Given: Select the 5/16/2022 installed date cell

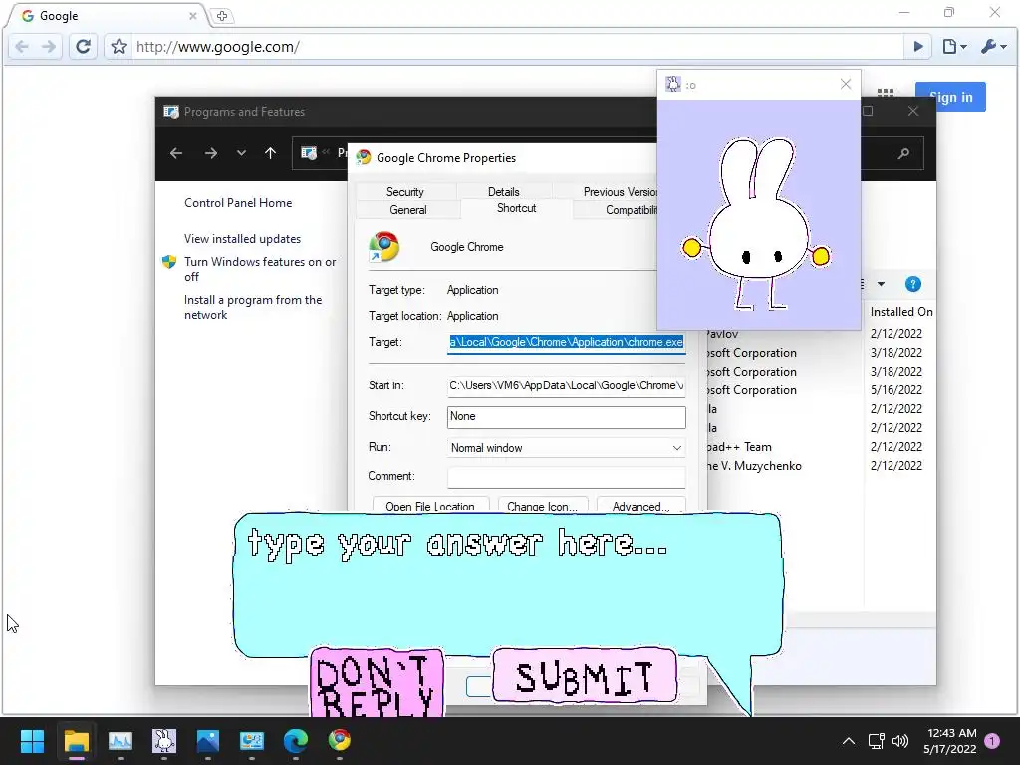Looking at the screenshot, I should coord(895,390).
